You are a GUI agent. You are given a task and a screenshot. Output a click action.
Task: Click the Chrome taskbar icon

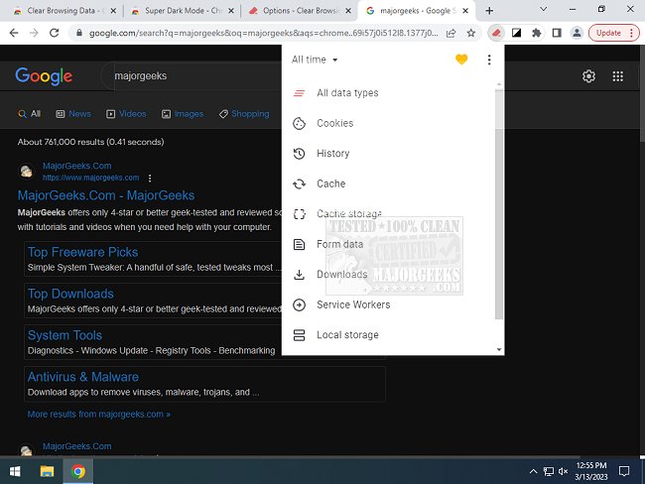click(77, 471)
